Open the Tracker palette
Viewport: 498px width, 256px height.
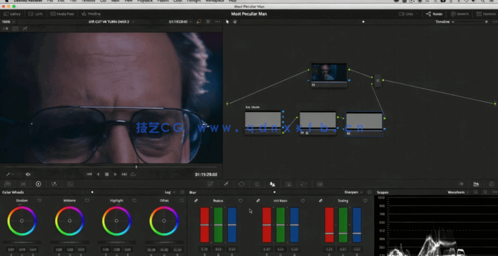257,184
